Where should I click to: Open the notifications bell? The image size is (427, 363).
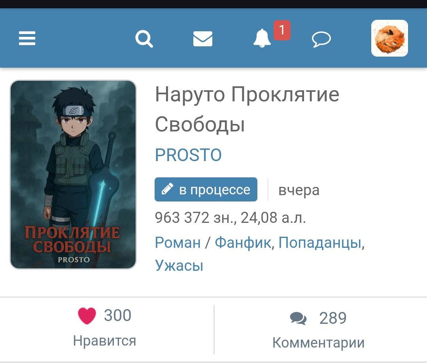(262, 38)
